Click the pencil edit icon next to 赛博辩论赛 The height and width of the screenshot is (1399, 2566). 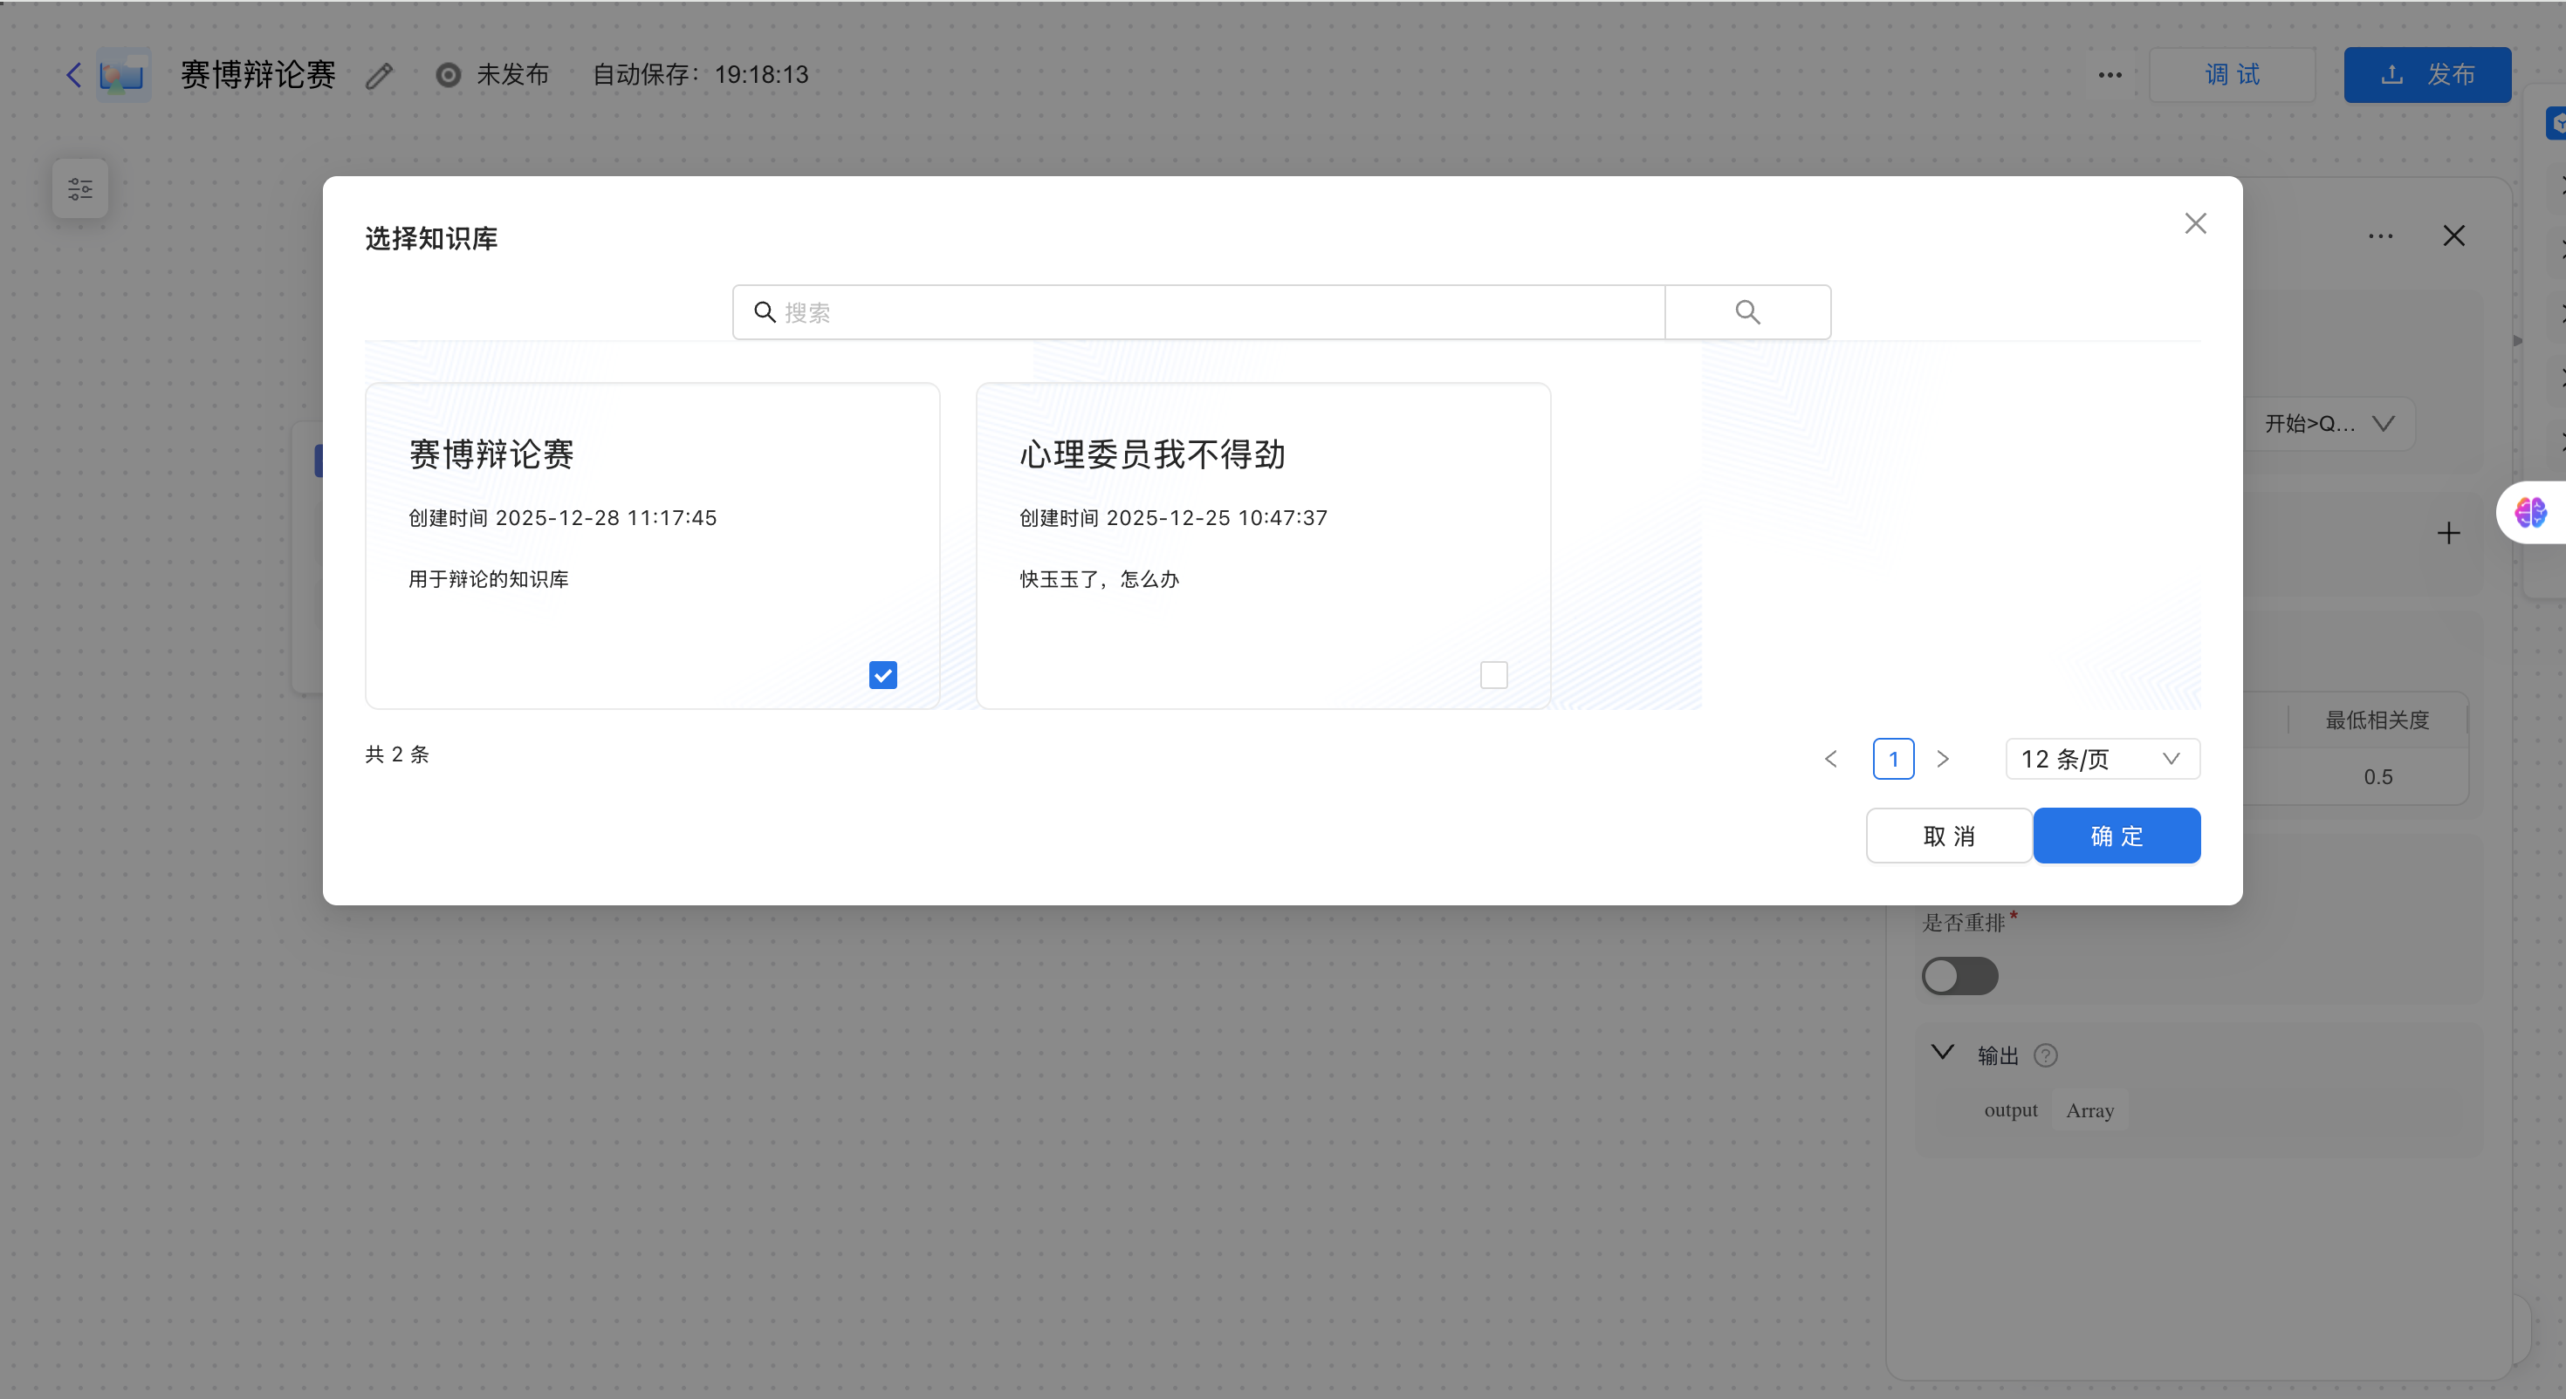pyautogui.click(x=380, y=76)
